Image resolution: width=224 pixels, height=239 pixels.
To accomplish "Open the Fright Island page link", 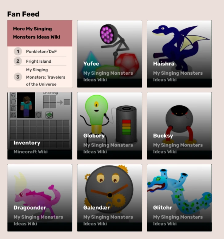I will [x=39, y=61].
